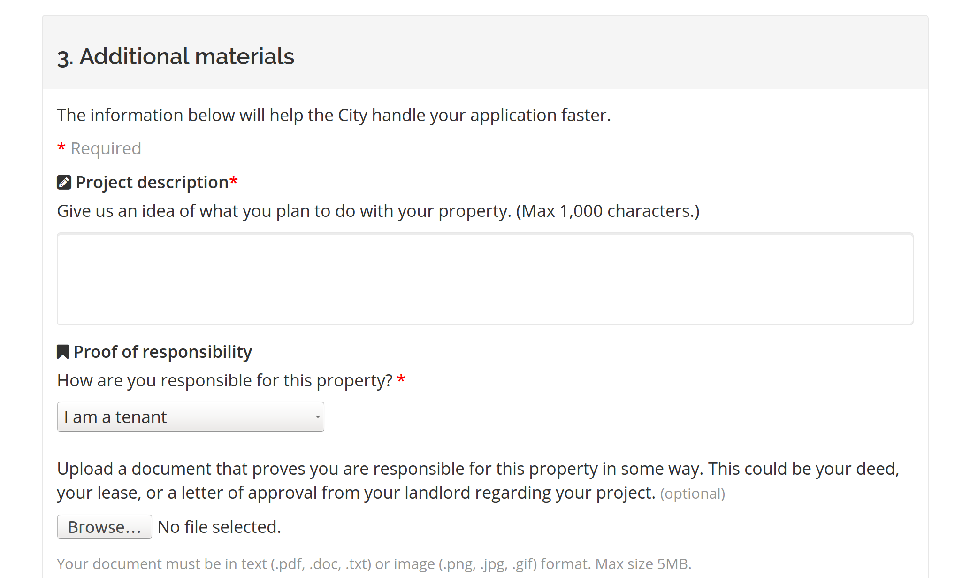Click the Browse… file upload button
Image resolution: width=955 pixels, height=578 pixels.
coord(104,527)
